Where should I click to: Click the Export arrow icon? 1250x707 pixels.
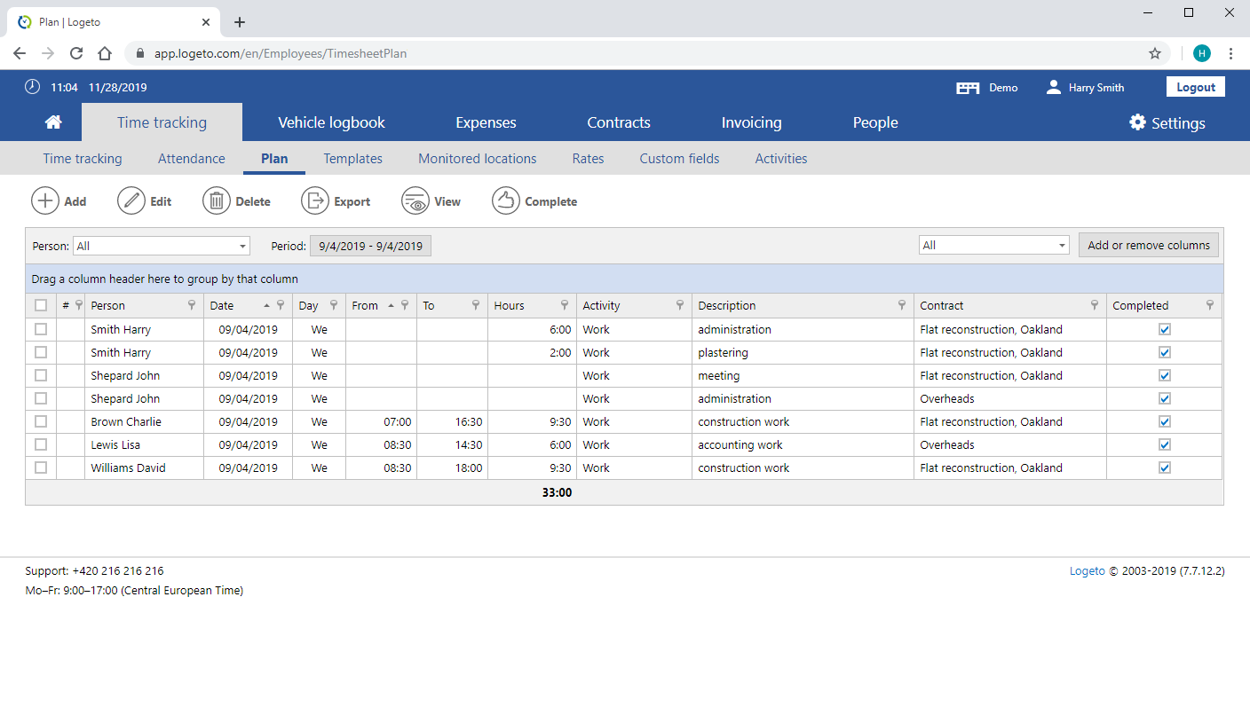315,201
